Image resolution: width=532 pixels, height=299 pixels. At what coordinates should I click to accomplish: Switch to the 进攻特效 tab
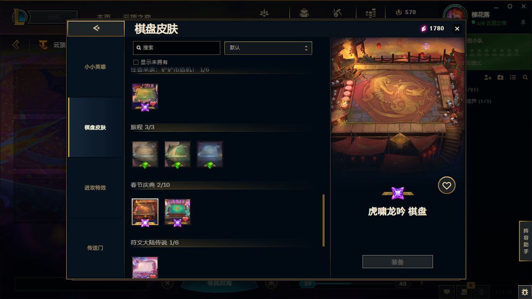(95, 188)
